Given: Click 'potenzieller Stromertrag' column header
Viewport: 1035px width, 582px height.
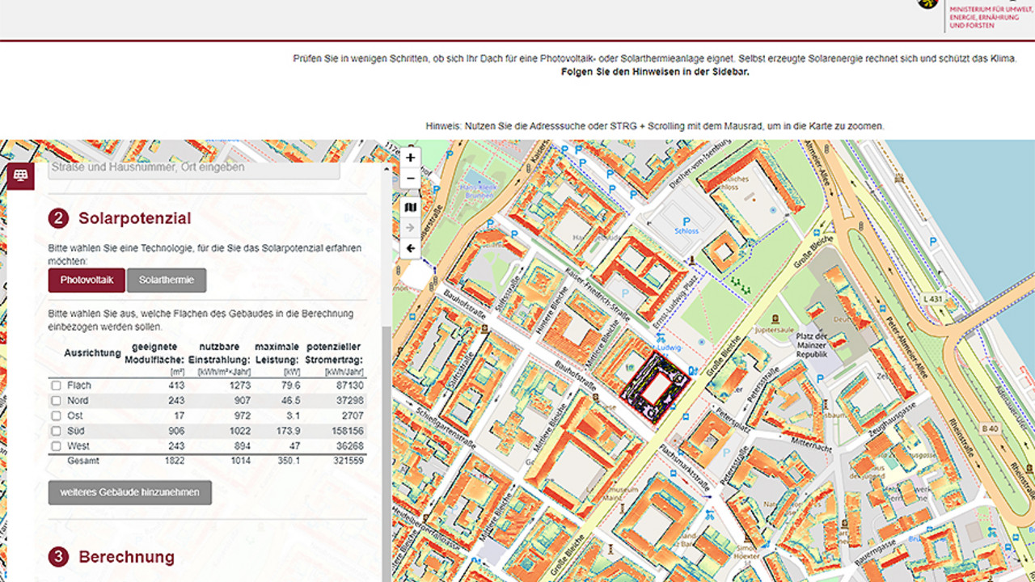Looking at the screenshot, I should tap(334, 352).
